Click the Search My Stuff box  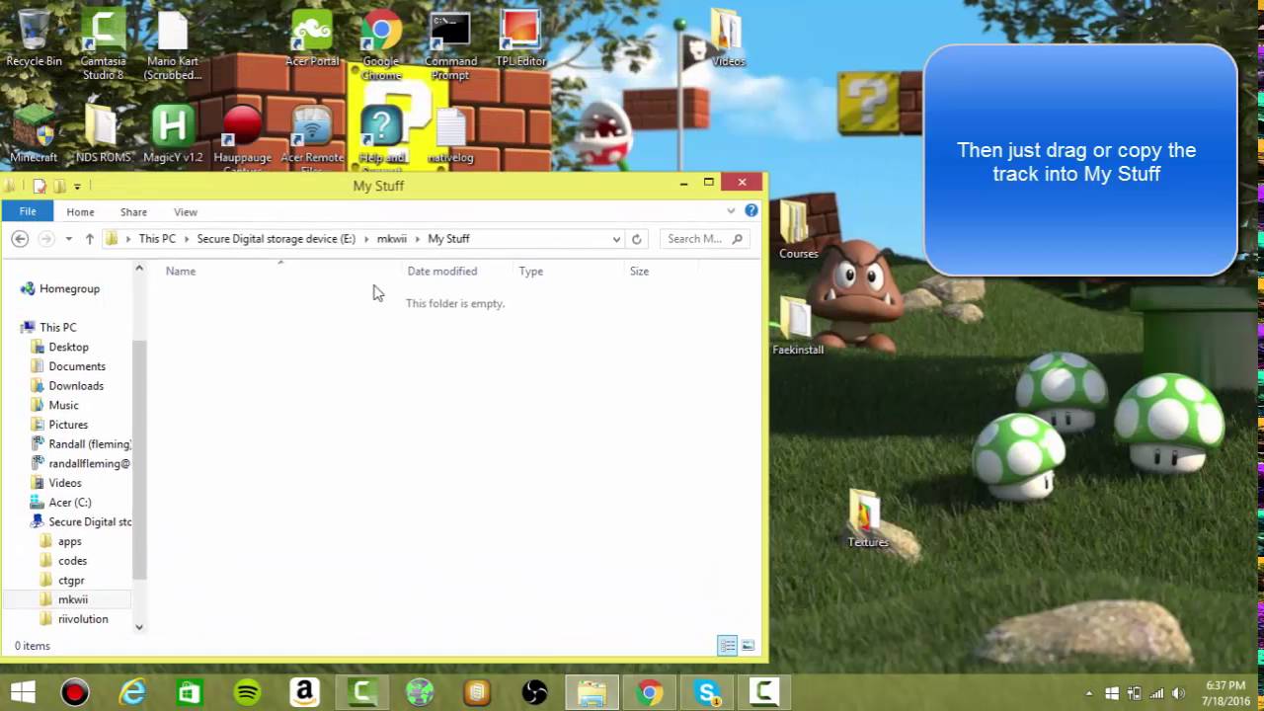704,239
